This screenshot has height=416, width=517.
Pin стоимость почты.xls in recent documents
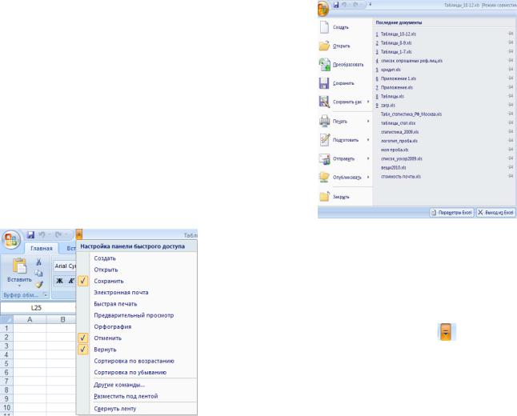[x=511, y=176]
